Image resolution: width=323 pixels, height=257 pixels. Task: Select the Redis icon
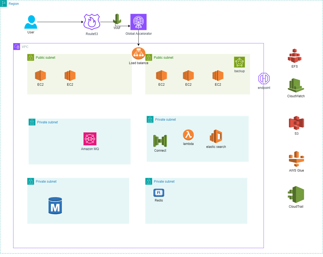[x=159, y=193]
